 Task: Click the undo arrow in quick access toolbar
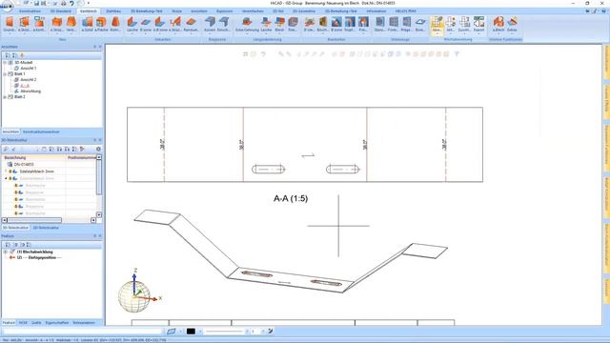71,3
